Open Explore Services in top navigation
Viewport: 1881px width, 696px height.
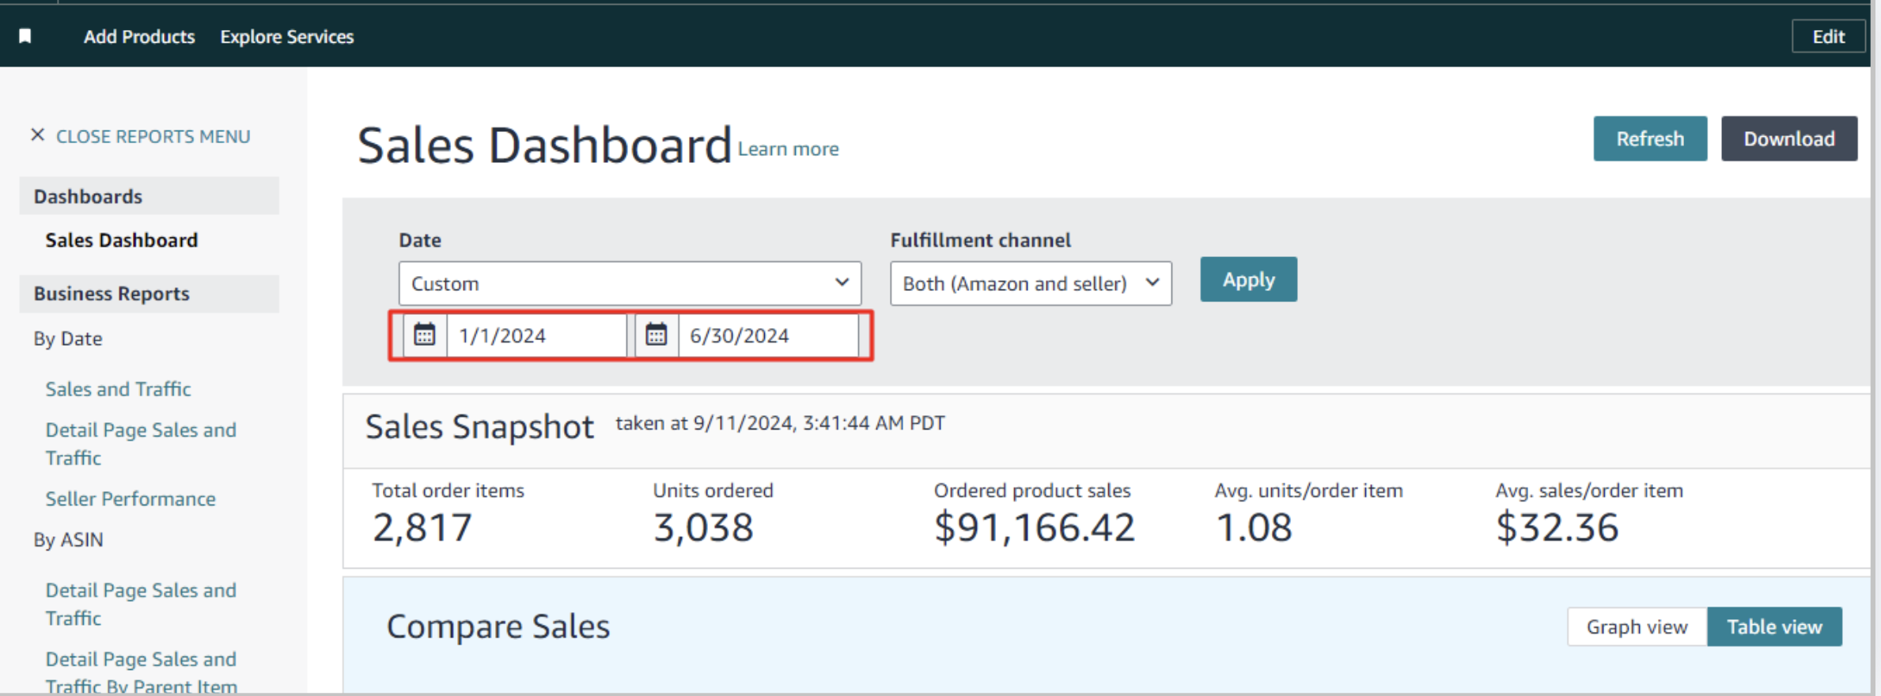tap(286, 36)
